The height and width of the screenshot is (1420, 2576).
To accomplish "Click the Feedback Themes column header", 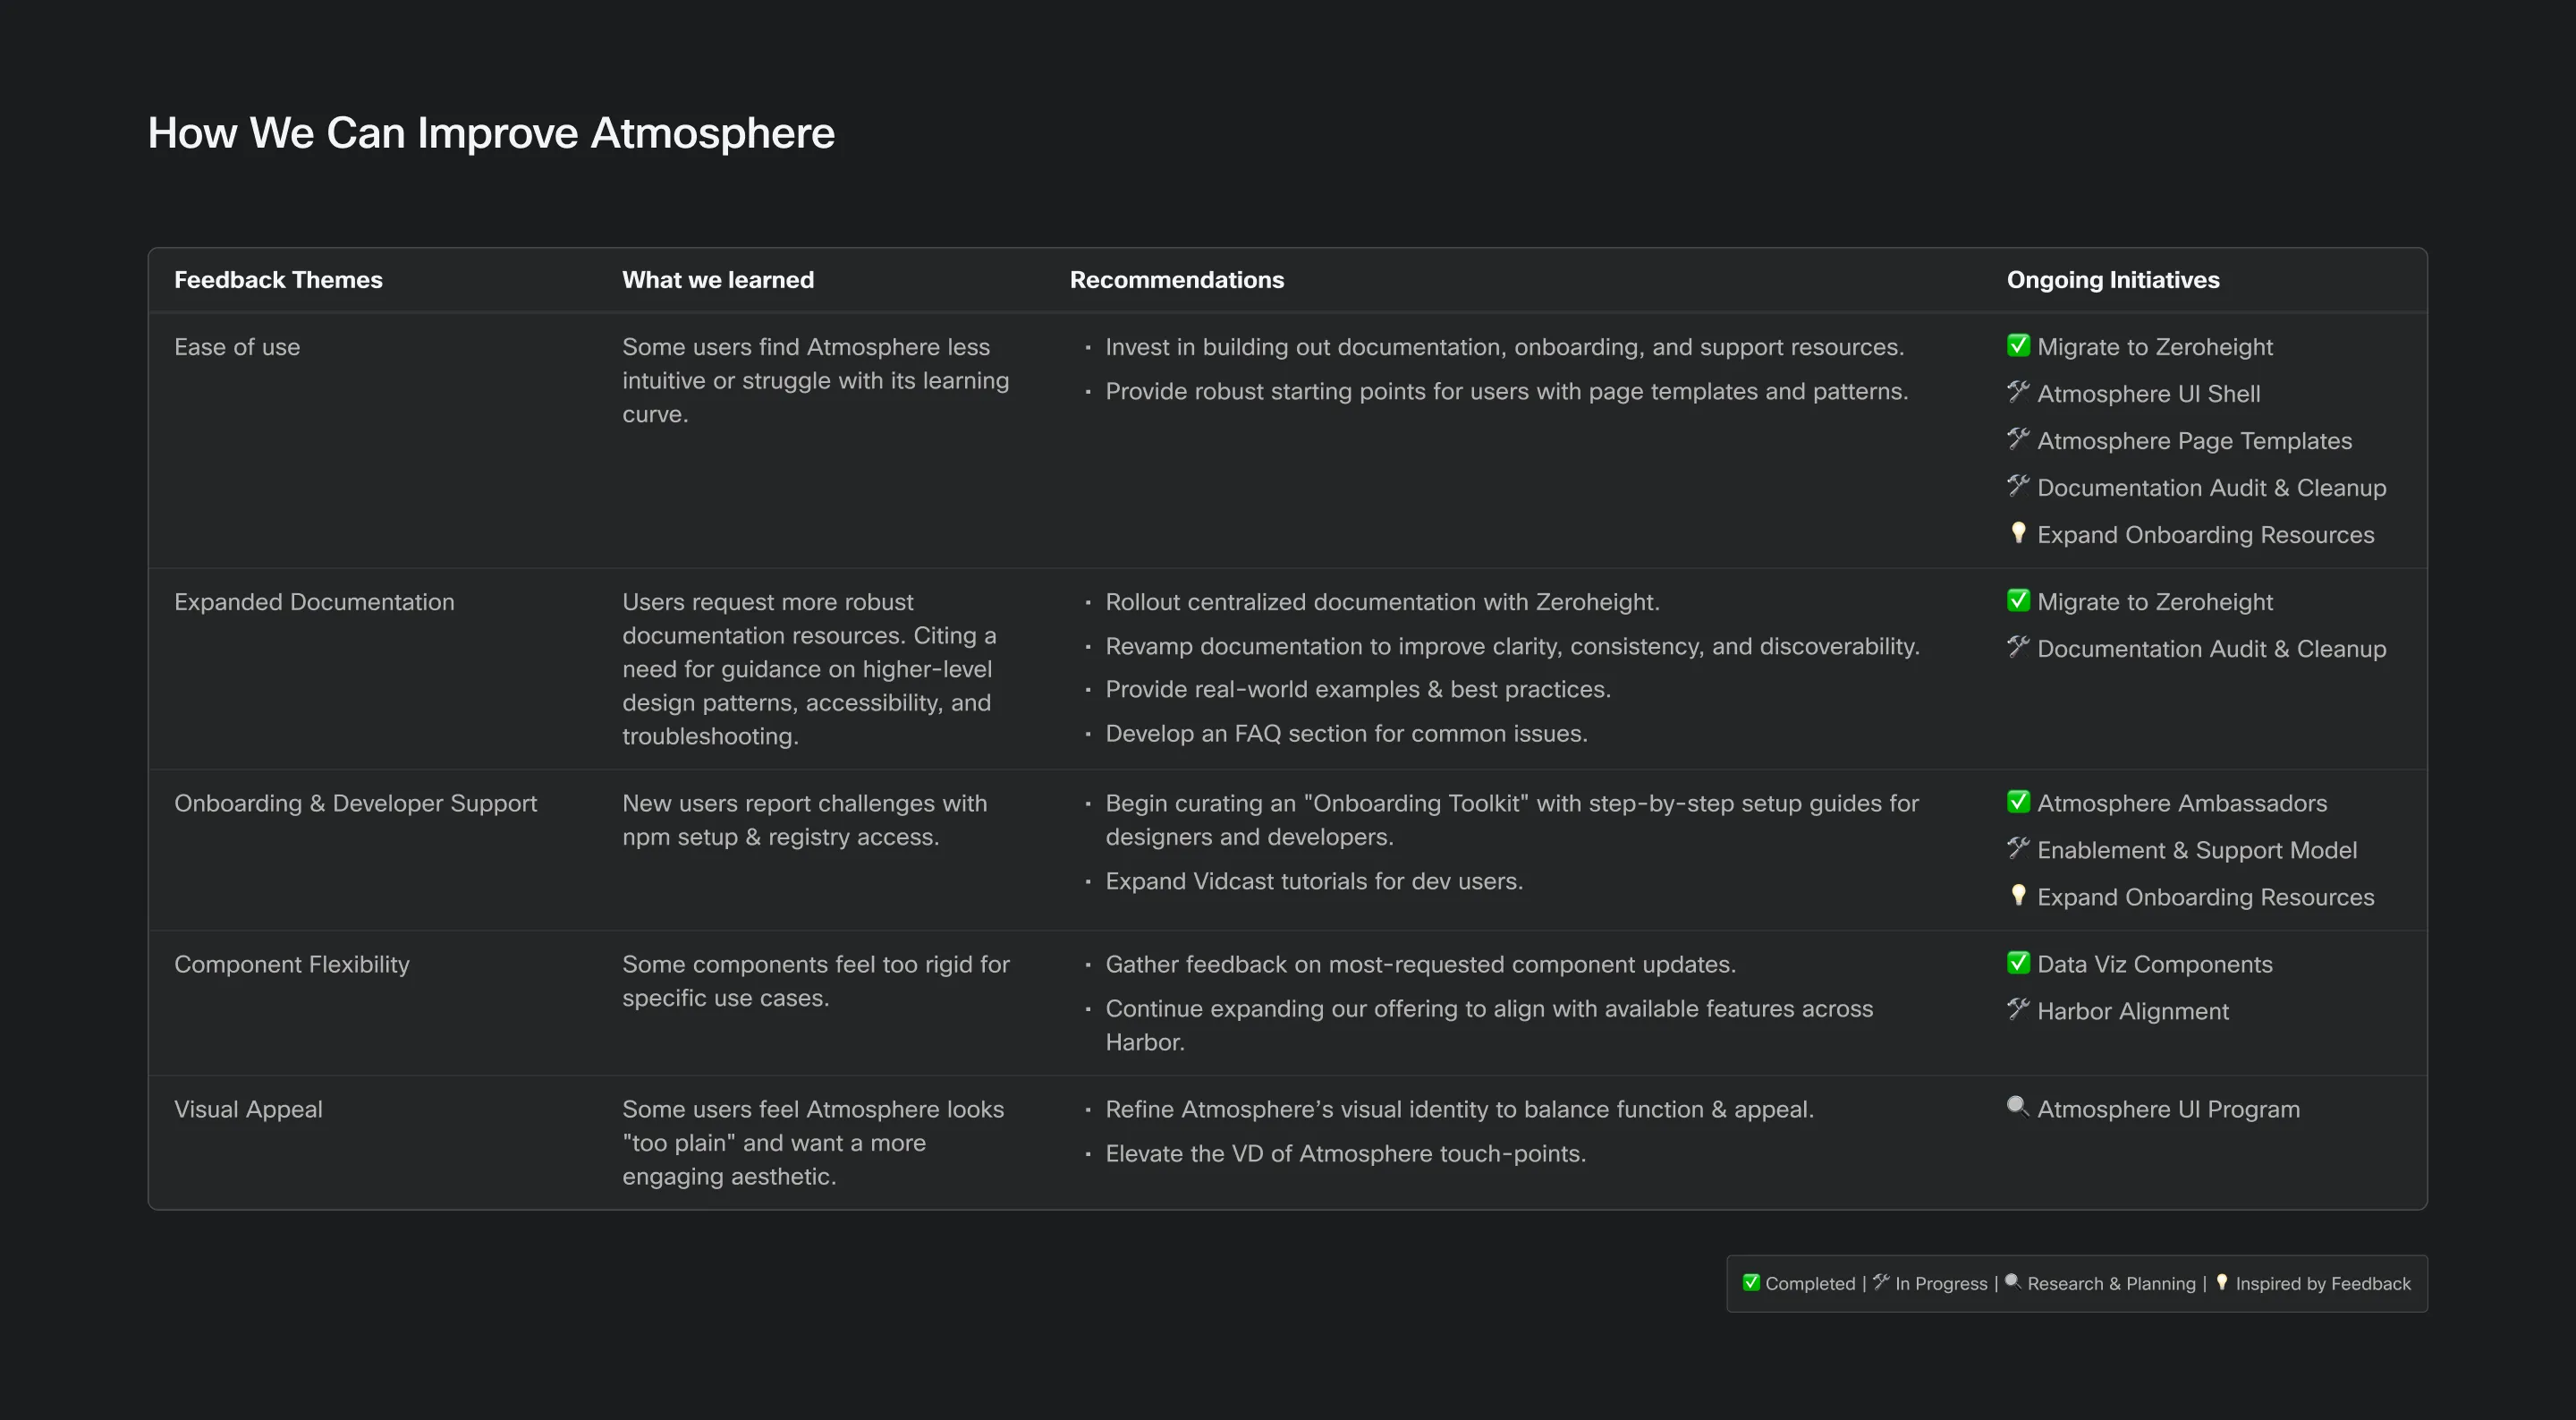I will (278, 280).
